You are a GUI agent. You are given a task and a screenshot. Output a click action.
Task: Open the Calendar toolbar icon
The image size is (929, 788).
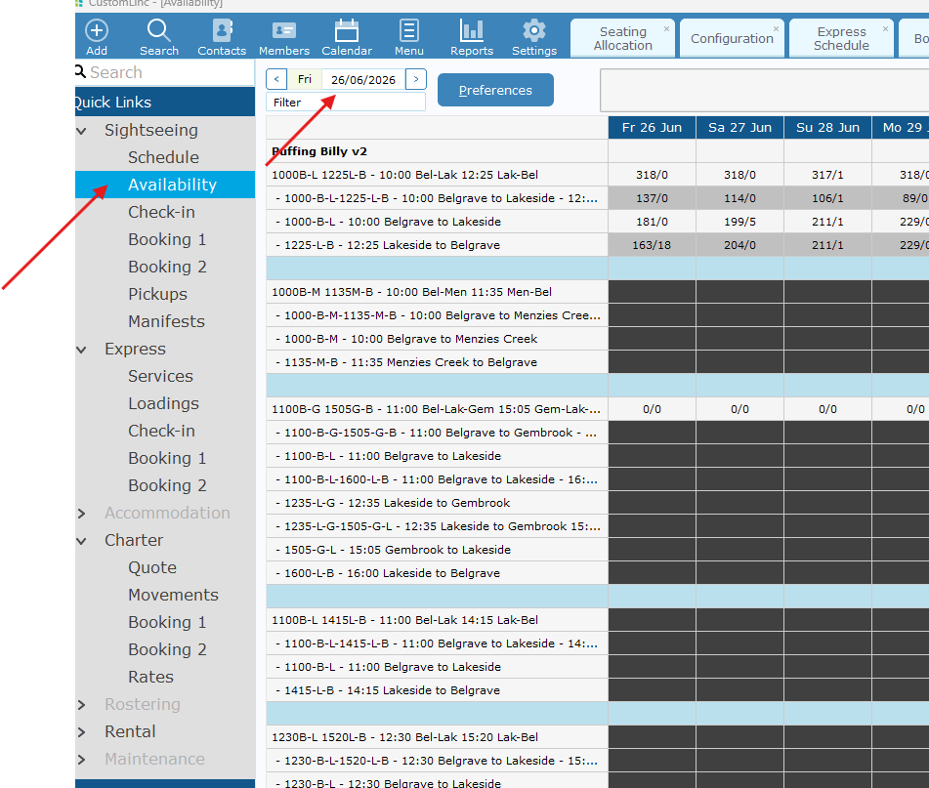tap(347, 30)
